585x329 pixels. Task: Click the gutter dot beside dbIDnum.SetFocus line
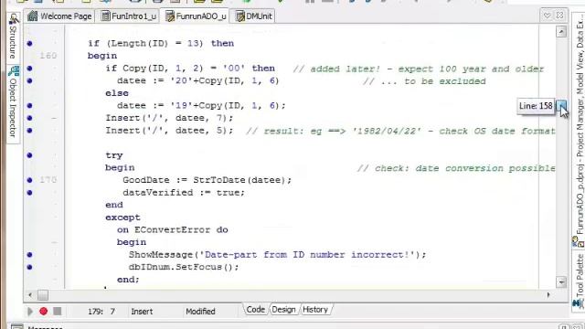pos(30,267)
